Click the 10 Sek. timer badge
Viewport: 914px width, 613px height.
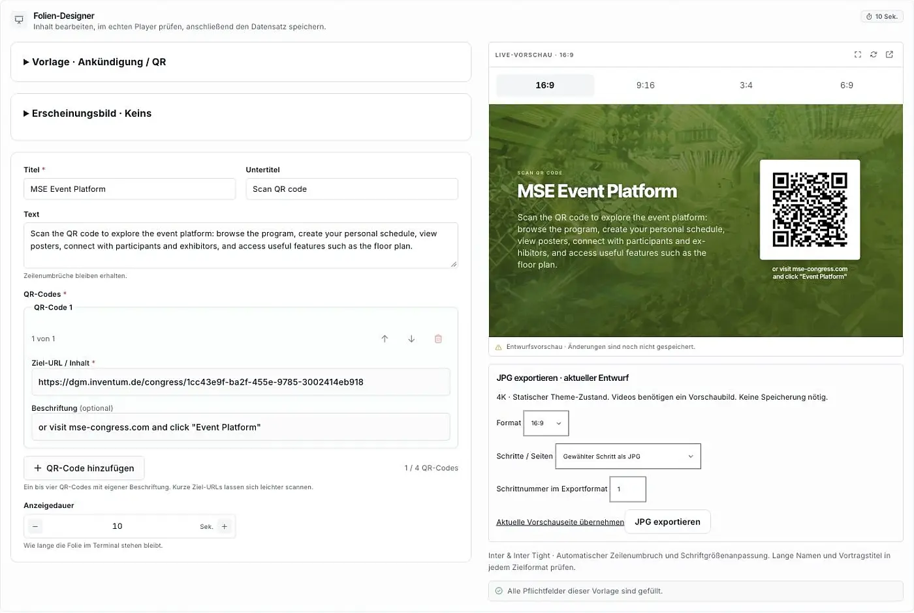pos(882,16)
